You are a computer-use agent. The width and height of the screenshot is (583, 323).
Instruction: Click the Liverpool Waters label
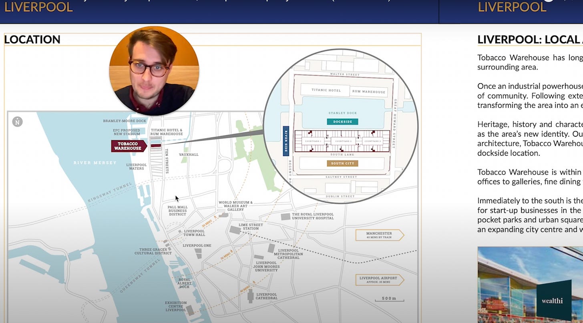[136, 167]
